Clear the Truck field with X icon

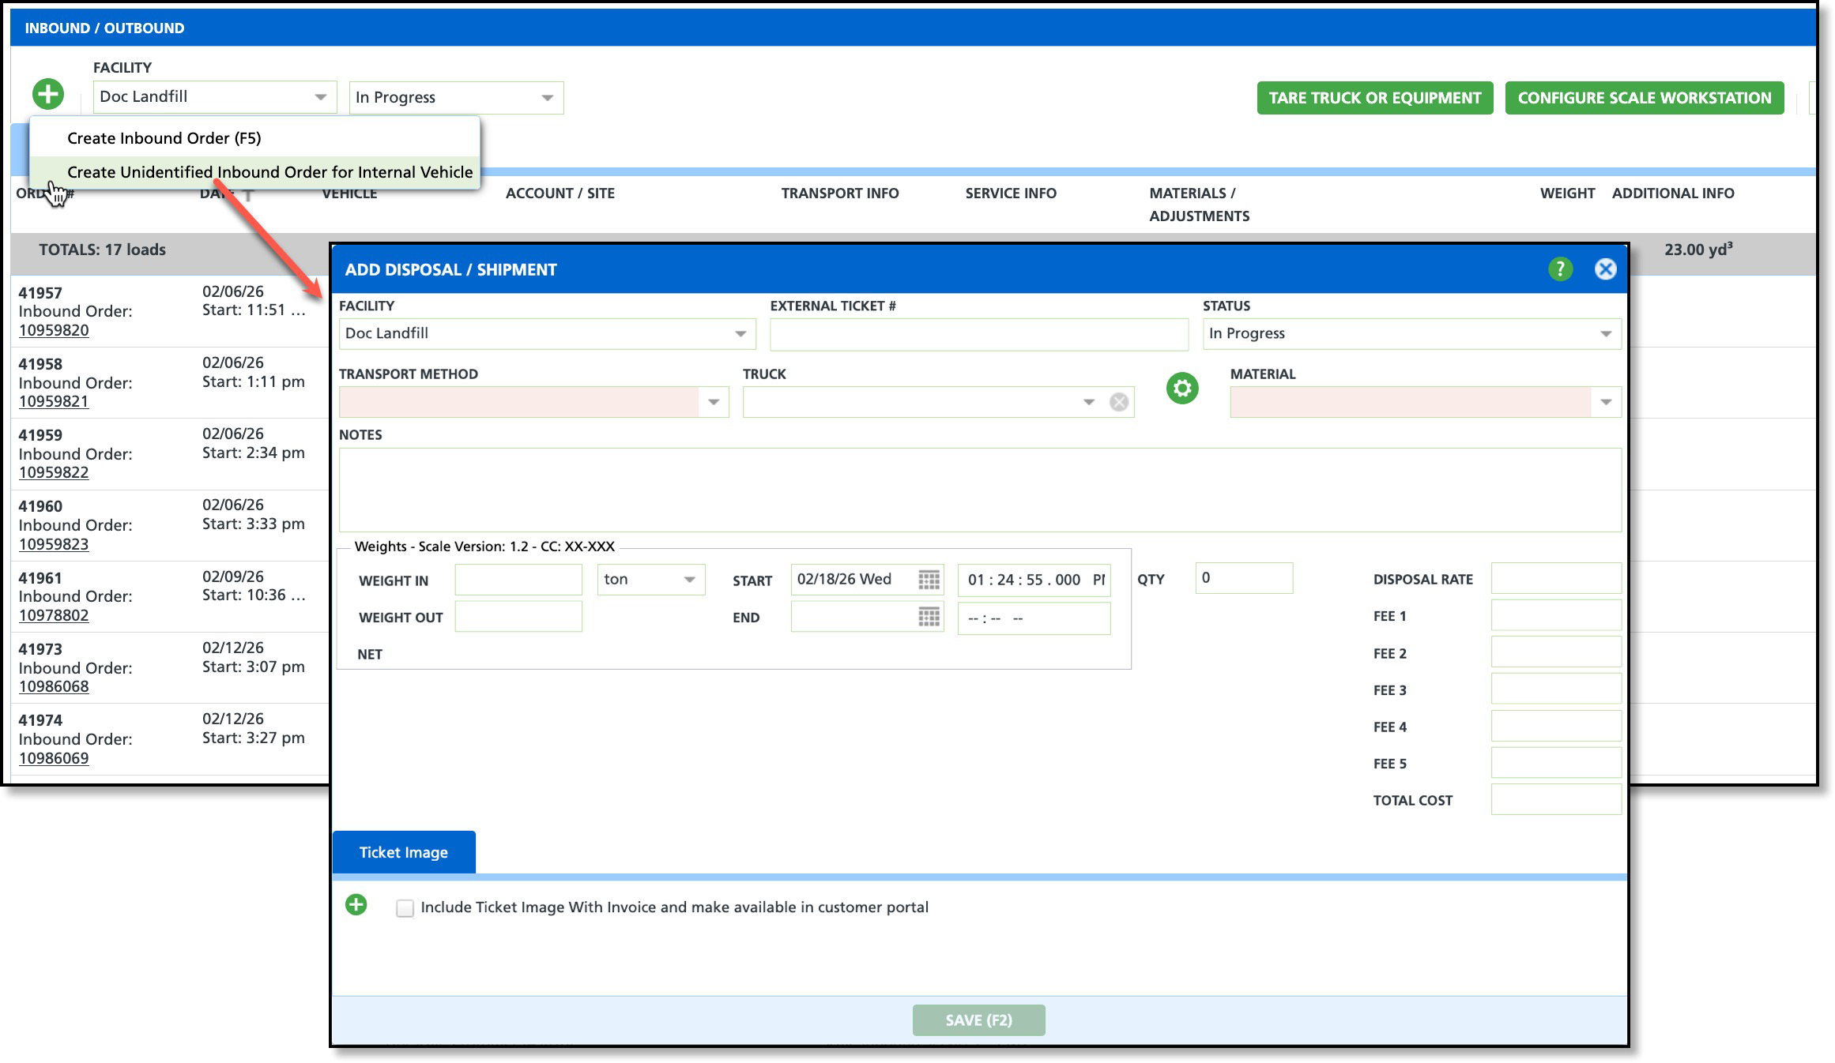(1118, 403)
